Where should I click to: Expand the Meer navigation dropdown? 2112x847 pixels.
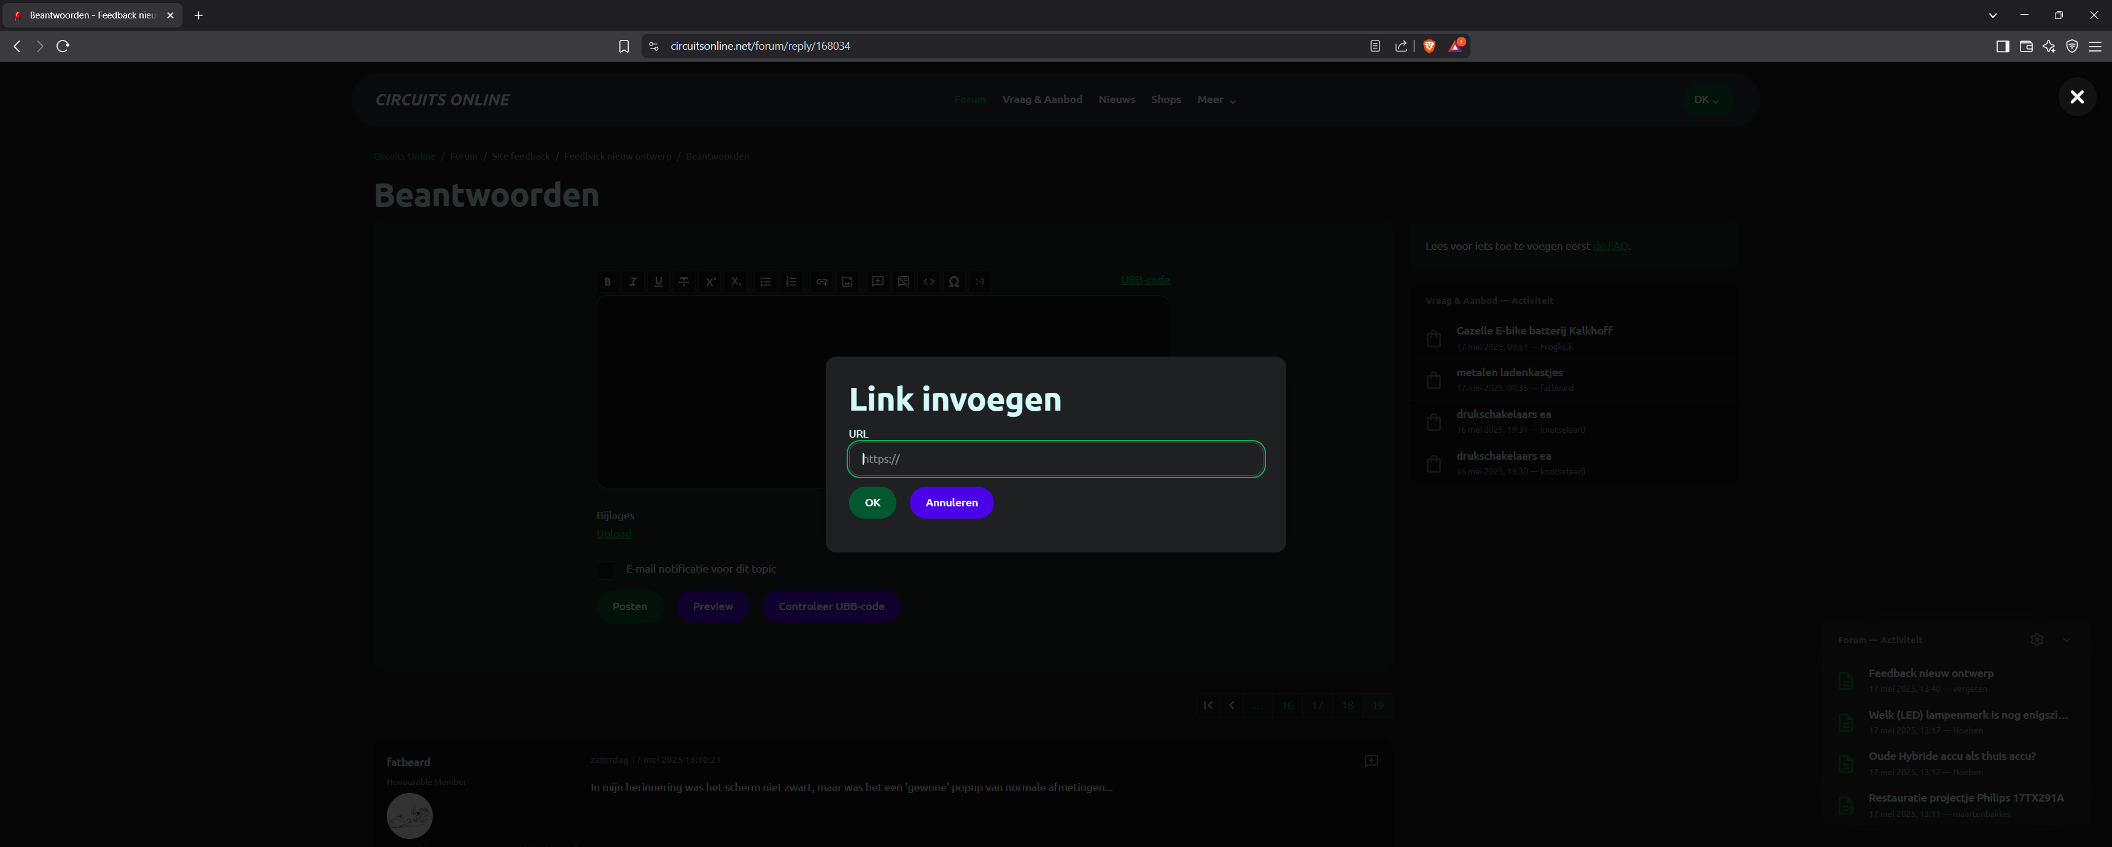(x=1216, y=99)
